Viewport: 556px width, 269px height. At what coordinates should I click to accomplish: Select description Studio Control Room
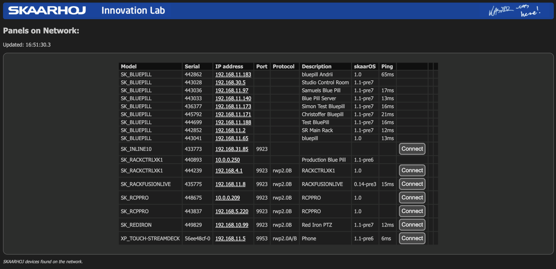[325, 82]
